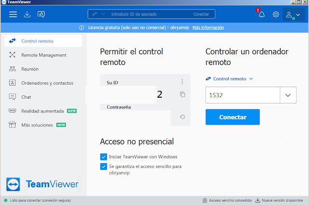This screenshot has width=309, height=205.
Task: Click the lock icon in status bar
Action: (x=205, y=200)
